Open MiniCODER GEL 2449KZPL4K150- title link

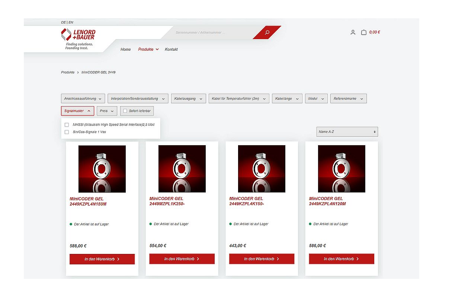point(247,201)
